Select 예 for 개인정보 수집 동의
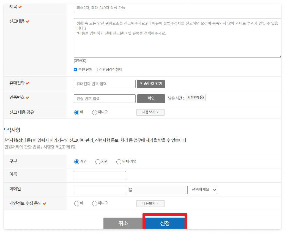Screen dimensions: 285x233 tap(77, 204)
